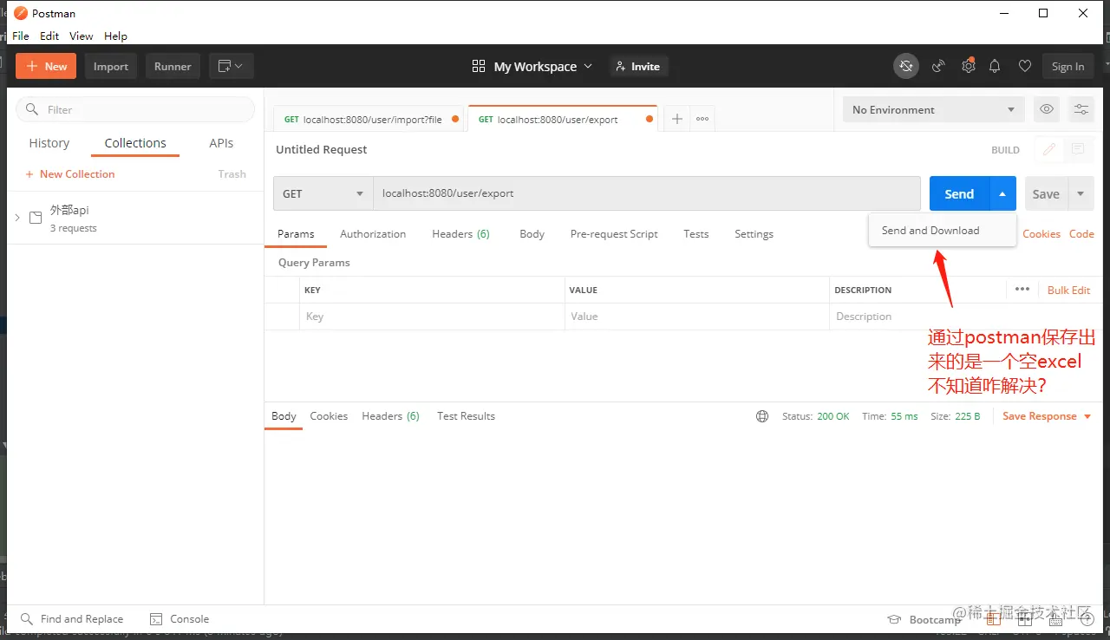Viewport: 1110px width, 640px height.
Task: Click the orange New button
Action: (46, 66)
